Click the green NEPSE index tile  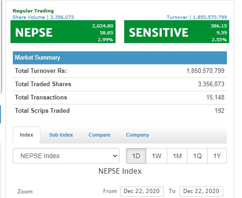pyautogui.click(x=63, y=32)
